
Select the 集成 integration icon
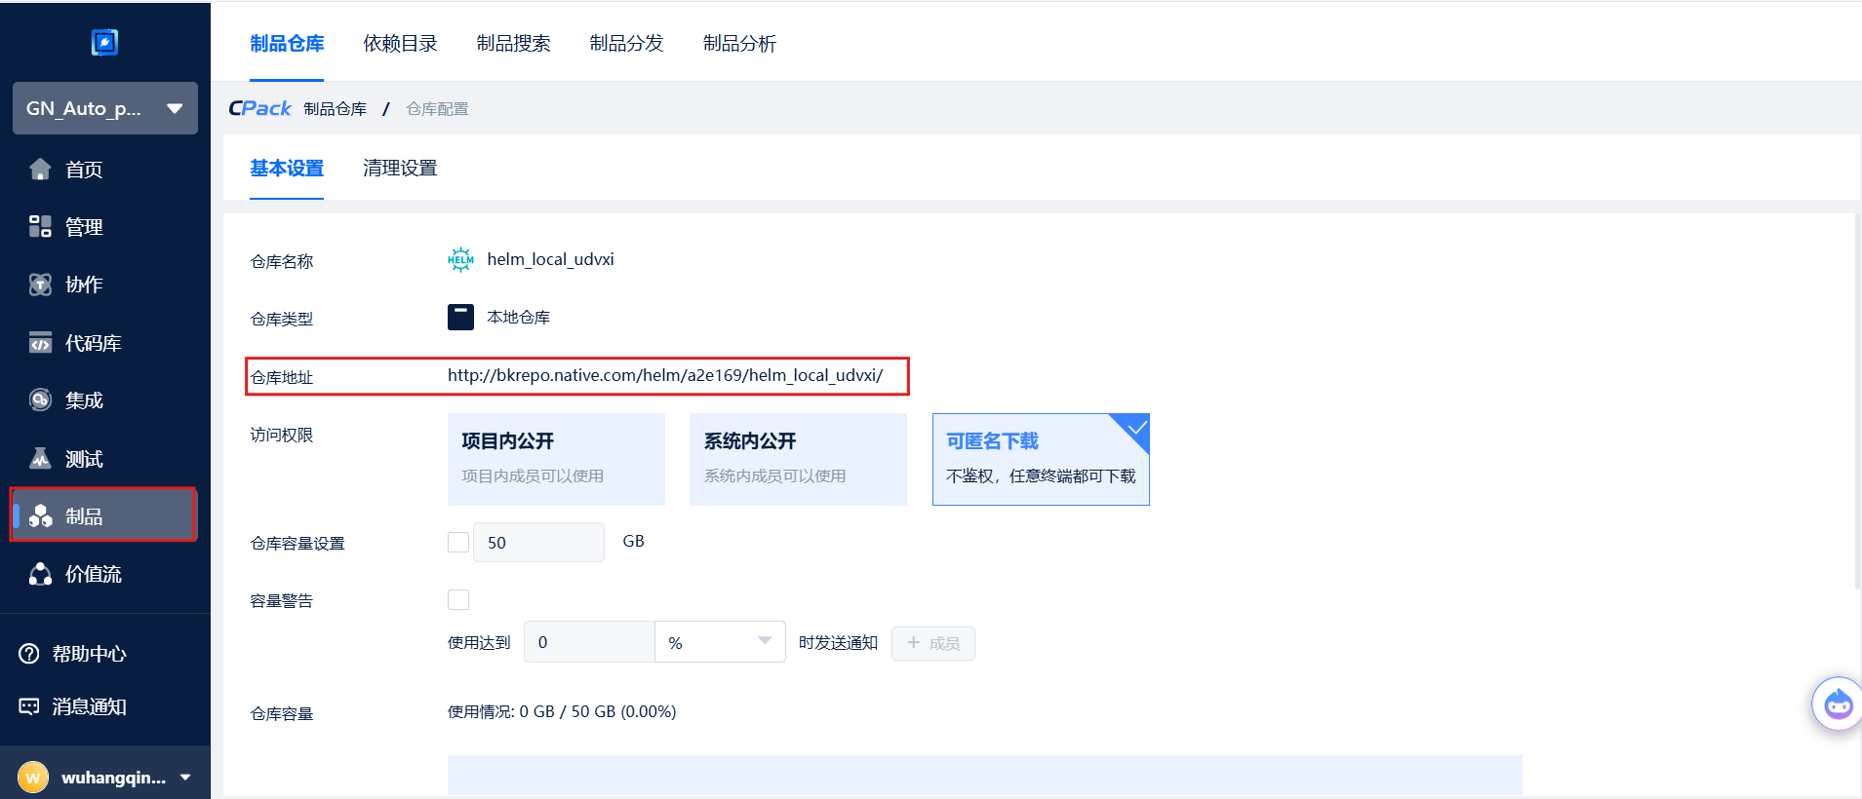point(40,400)
